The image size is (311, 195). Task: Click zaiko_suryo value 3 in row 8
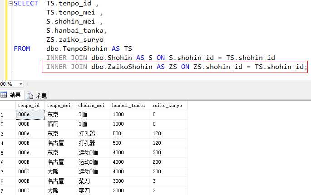pos(168,181)
